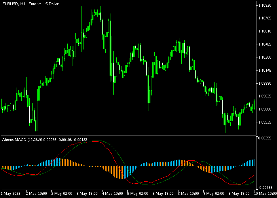Click price level 1.10145 on the scale
The image size is (277, 198).
265,70
